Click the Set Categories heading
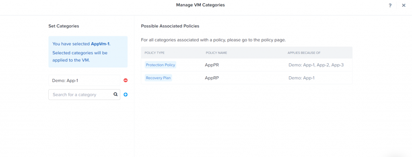 click(x=64, y=26)
